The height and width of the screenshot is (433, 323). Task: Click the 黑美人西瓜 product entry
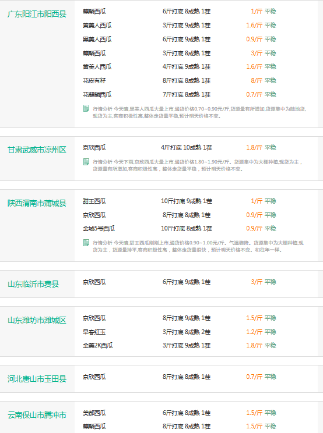click(97, 39)
